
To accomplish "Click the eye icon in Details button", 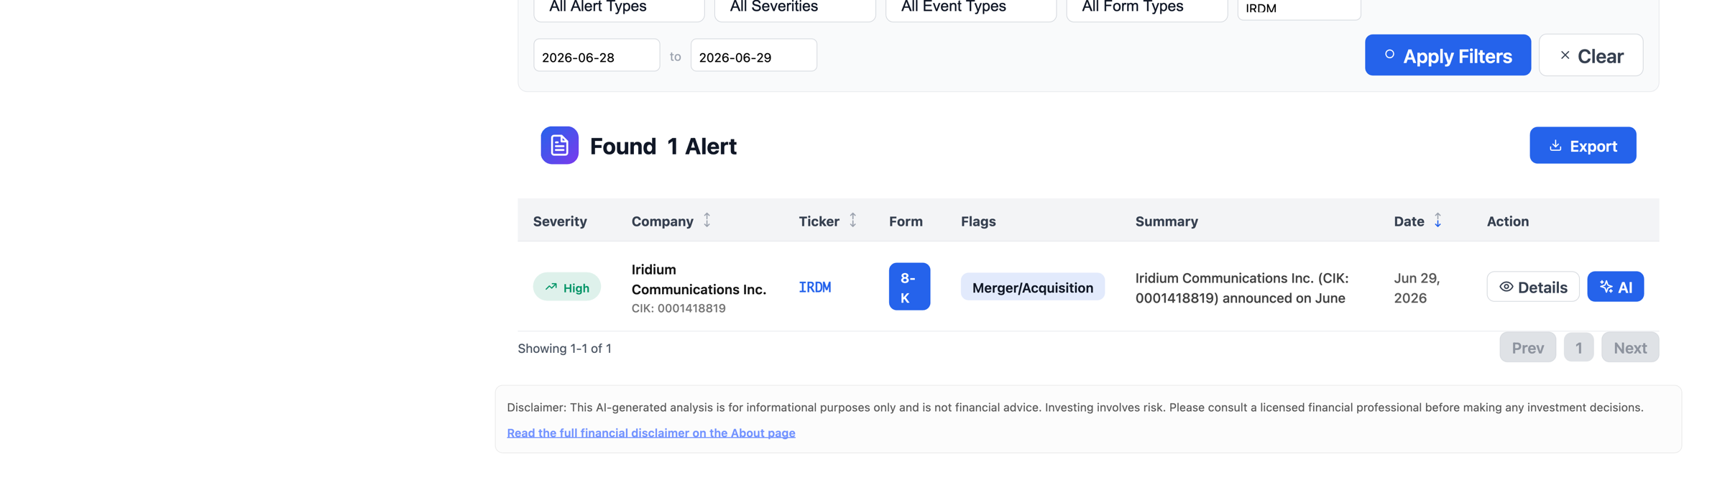I will (1506, 287).
